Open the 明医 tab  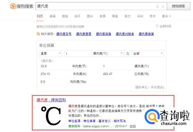[115, 16]
